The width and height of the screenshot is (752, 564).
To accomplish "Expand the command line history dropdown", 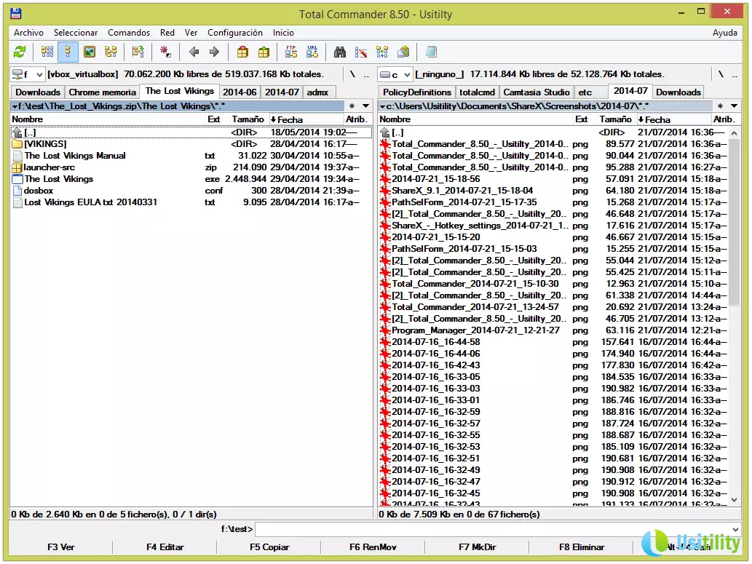I will [735, 529].
